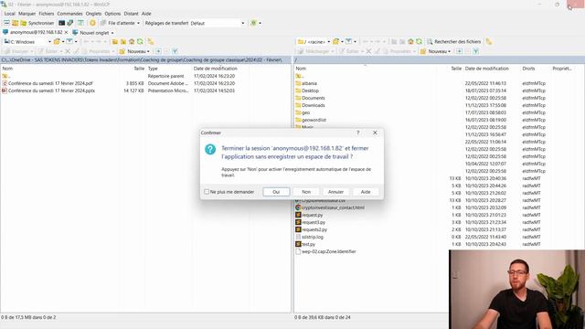Screen dimensions: 585x329
Task: Click the Chrome icon of cryptoinvestisseur_contact.html
Action: click(298, 207)
